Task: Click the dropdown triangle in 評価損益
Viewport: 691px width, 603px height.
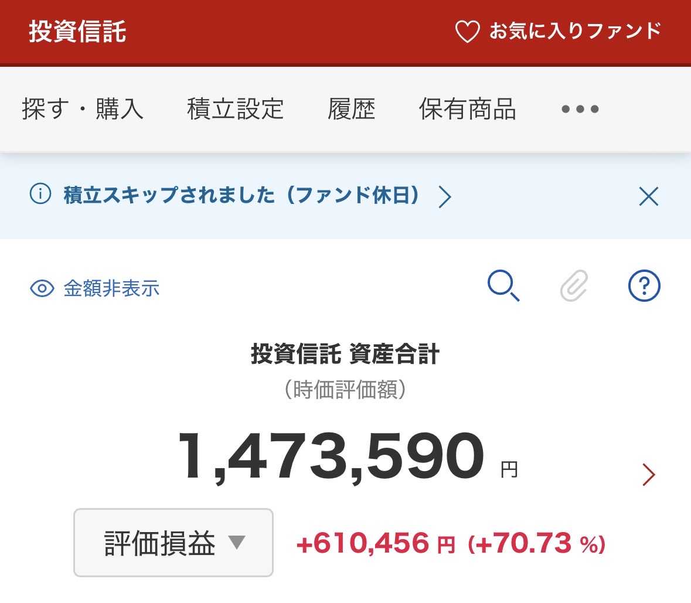Action: 237,542
